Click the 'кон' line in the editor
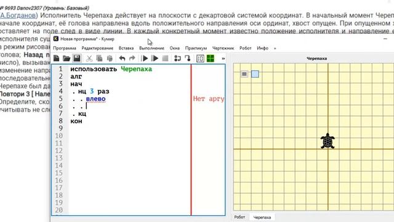Viewport: 394px width, 222px height. tap(76, 121)
